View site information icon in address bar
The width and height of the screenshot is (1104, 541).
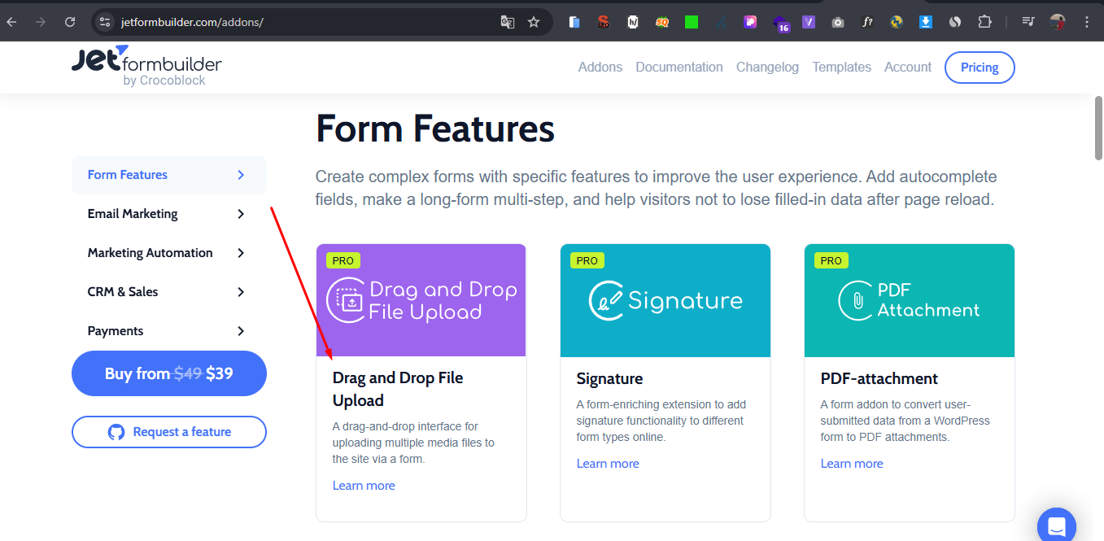tap(104, 22)
